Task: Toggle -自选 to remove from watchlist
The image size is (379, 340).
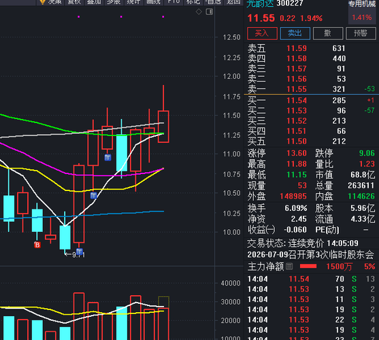Action: tap(213, 2)
